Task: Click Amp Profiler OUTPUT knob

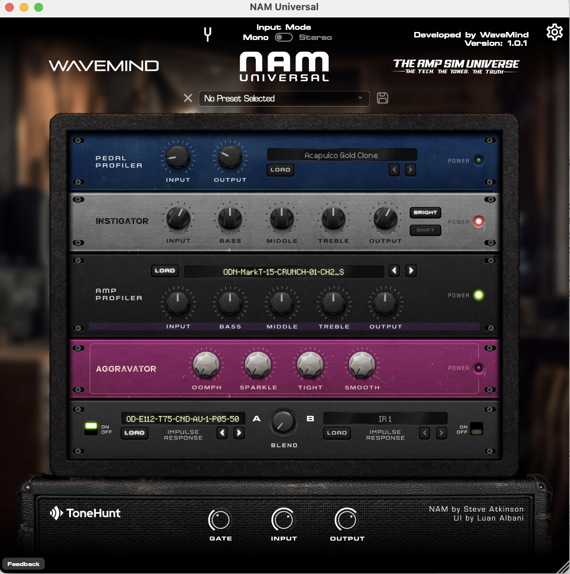Action: [385, 303]
